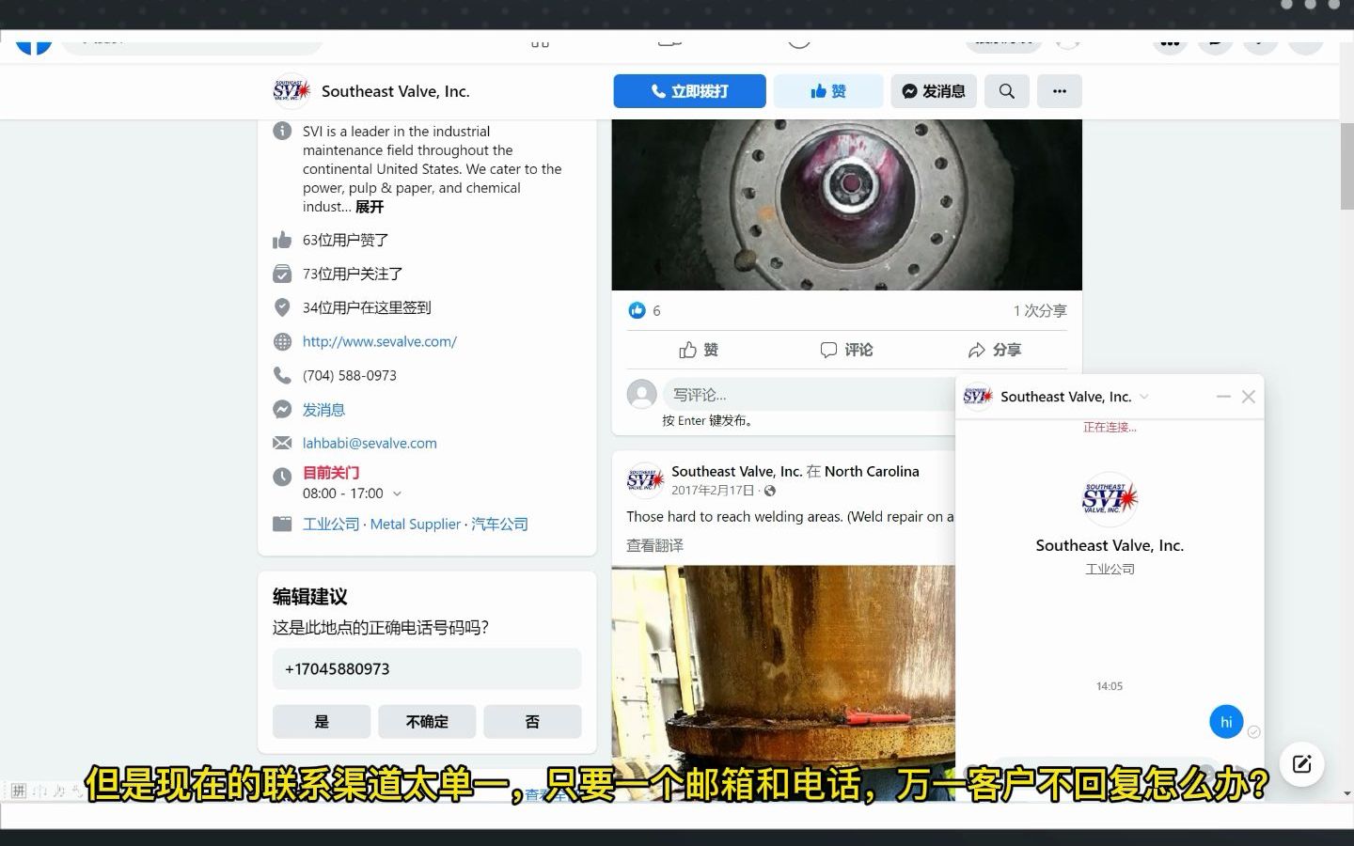
Task: Click the large SVI logo in chat
Action: pos(1110,499)
